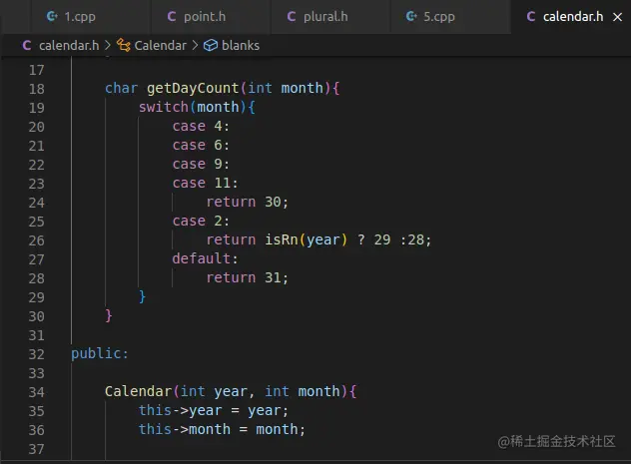Click the char return type on line 18
The height and width of the screenshot is (464, 631).
(x=121, y=88)
